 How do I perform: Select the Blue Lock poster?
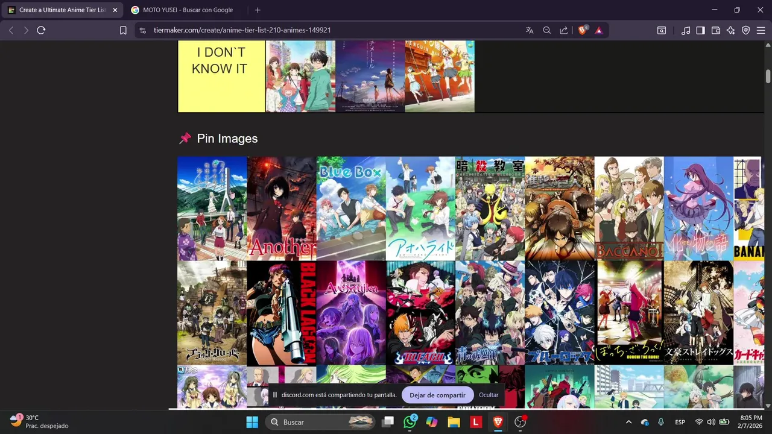tap(560, 313)
